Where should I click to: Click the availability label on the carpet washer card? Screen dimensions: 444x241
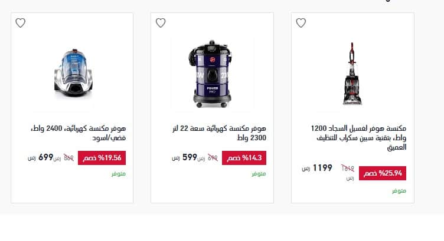point(399,191)
